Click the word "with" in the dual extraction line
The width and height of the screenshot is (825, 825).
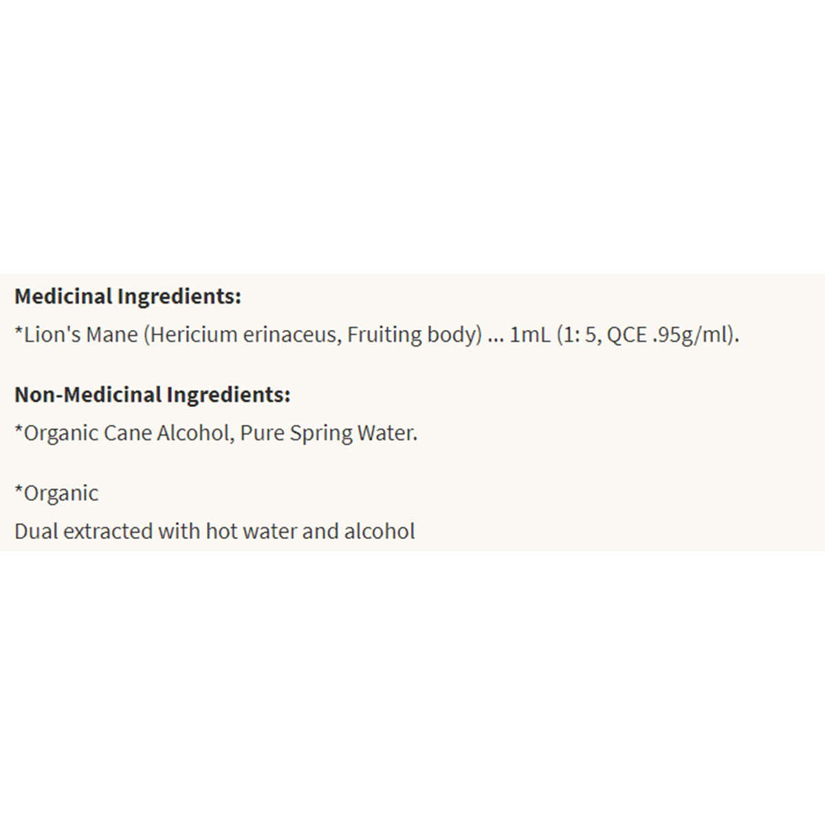pyautogui.click(x=180, y=531)
